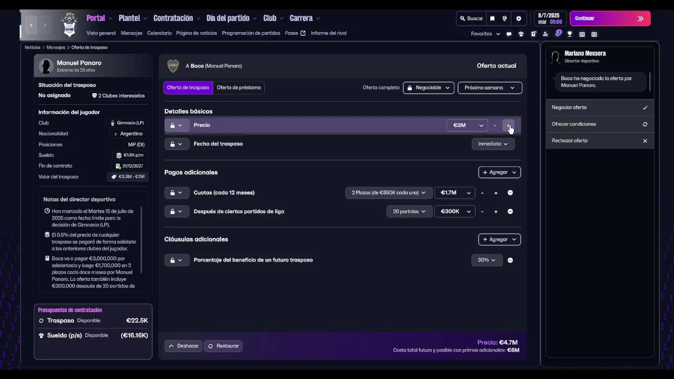Open the shirt kit shortcut icon

click(x=521, y=34)
